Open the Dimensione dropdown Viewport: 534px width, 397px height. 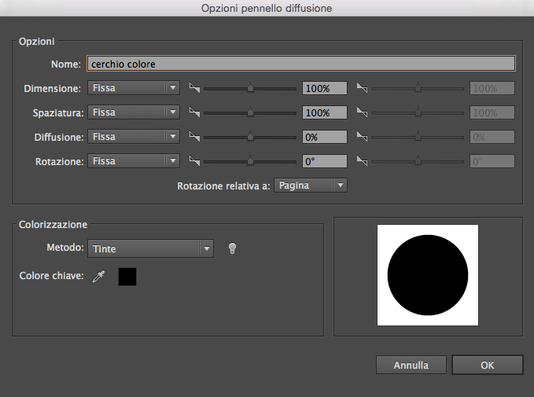coord(134,88)
